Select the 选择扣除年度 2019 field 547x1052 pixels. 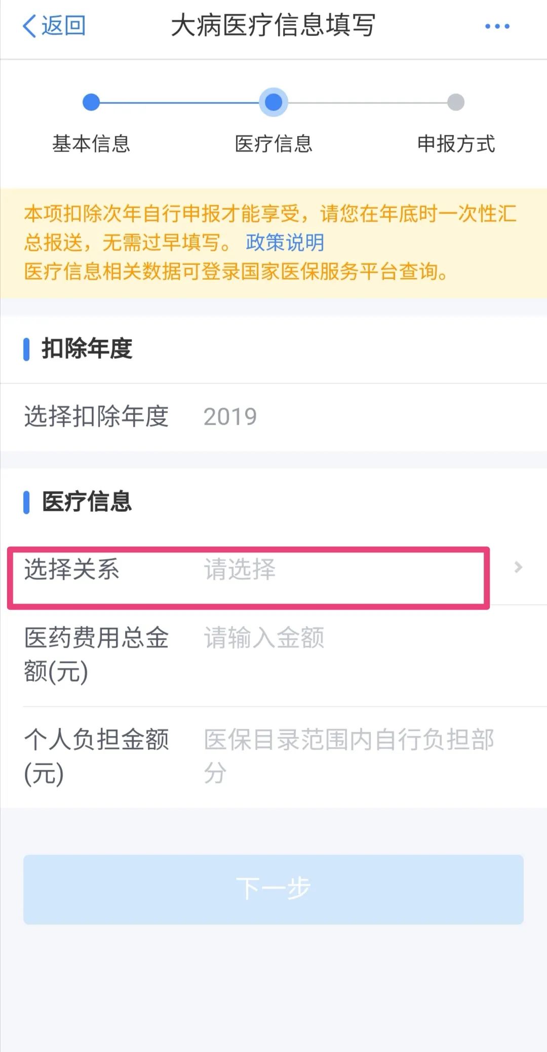point(230,417)
